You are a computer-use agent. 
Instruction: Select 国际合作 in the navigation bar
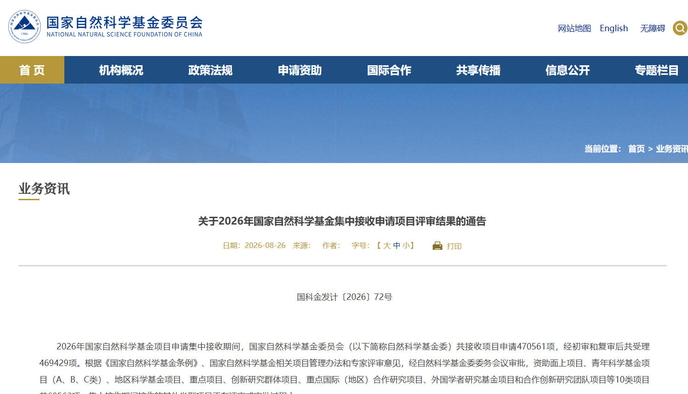[389, 70]
